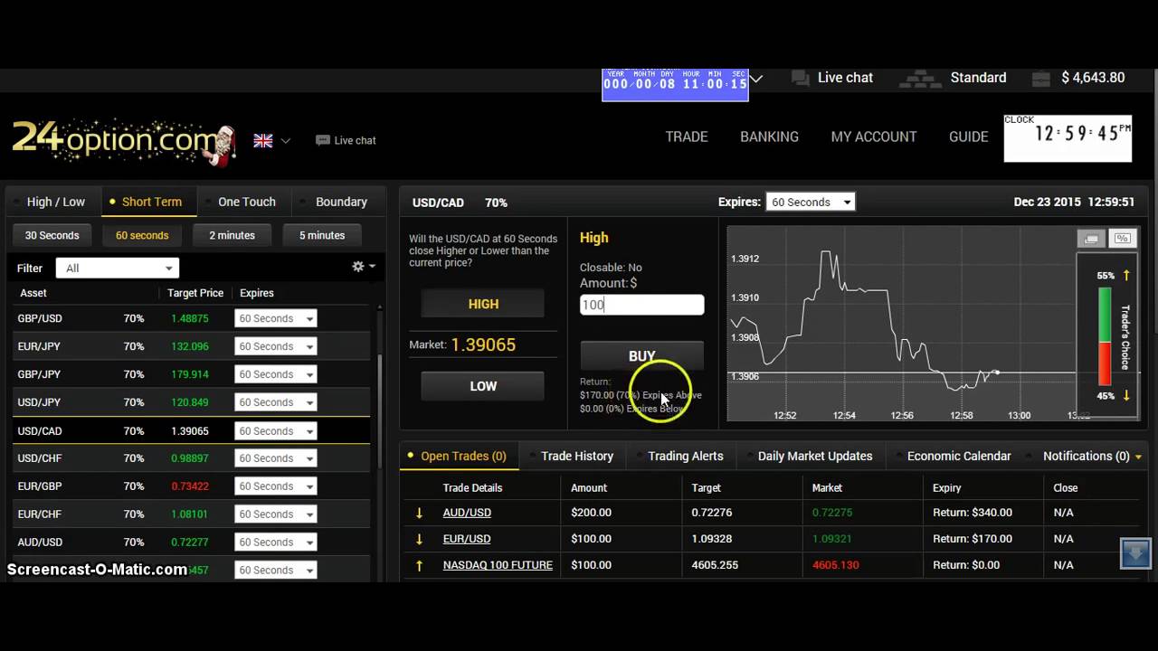
Task: Open the BANKING menu
Action: pos(769,137)
